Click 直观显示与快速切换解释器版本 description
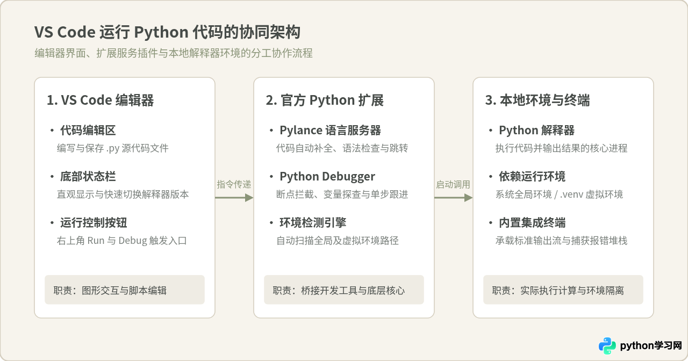Image resolution: width=688 pixels, height=361 pixels. coord(123,194)
